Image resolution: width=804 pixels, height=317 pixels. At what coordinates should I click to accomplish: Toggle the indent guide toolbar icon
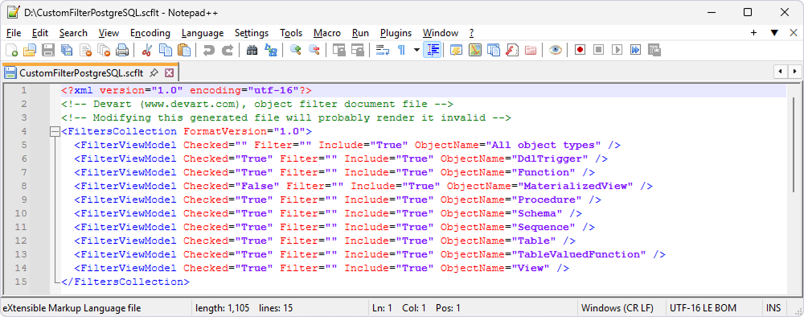click(433, 50)
